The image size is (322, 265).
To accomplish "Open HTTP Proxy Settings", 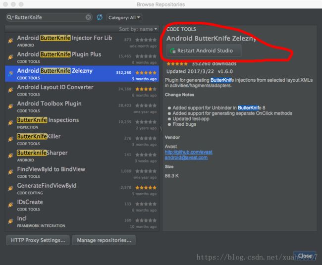I will click(38, 240).
